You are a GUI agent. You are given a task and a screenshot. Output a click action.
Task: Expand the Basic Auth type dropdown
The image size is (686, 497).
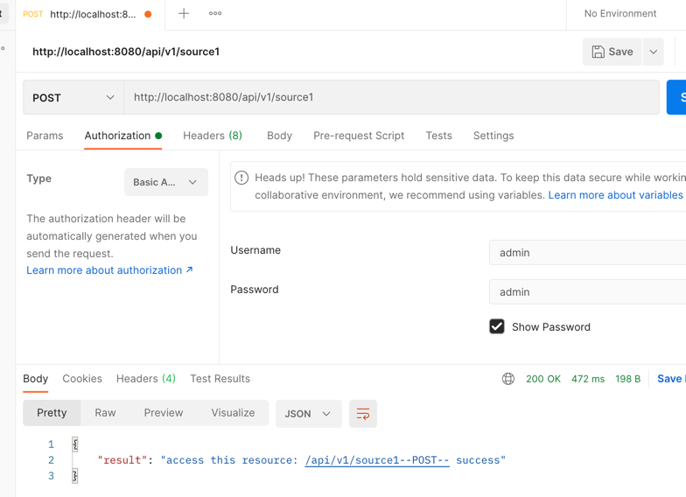click(x=166, y=182)
